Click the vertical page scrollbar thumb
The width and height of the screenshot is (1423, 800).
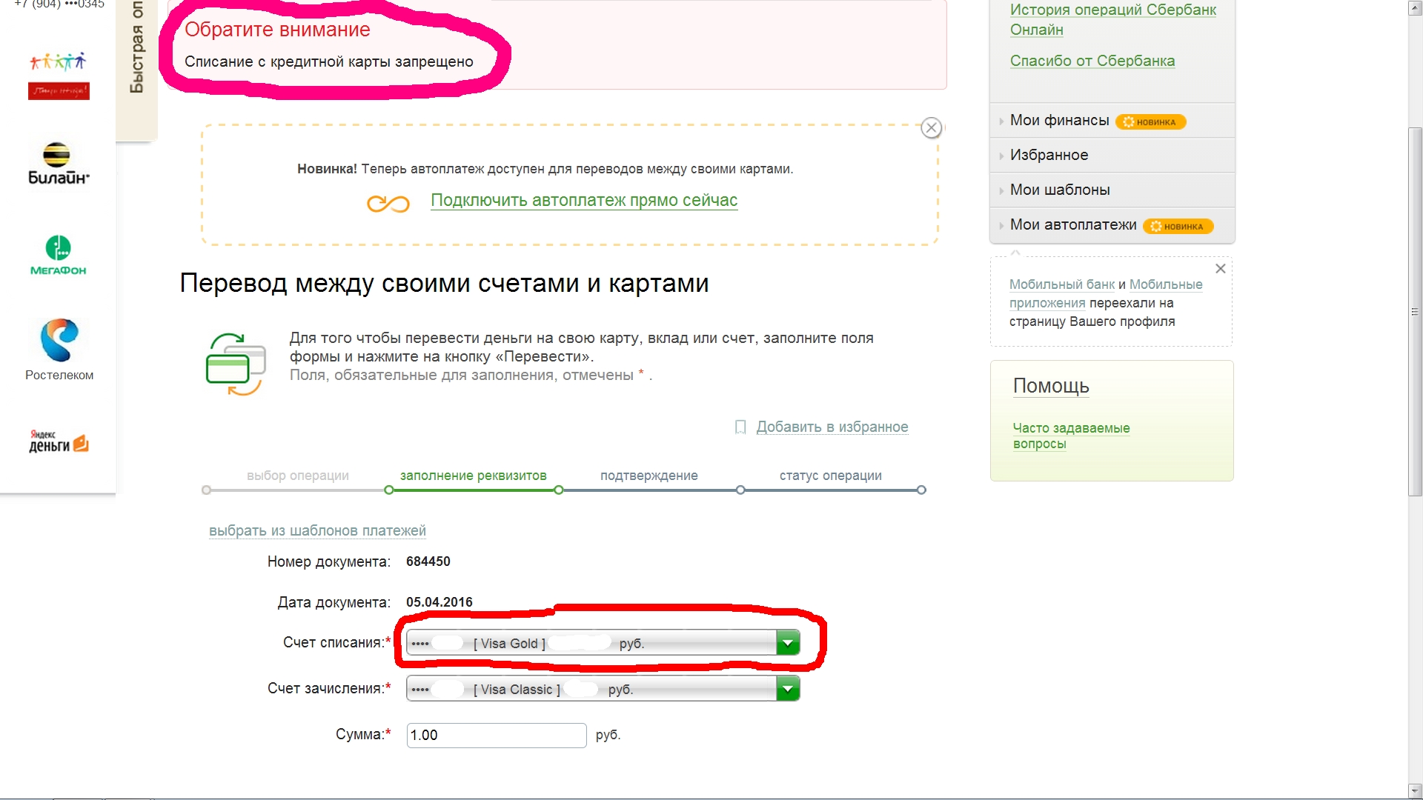[x=1415, y=311]
